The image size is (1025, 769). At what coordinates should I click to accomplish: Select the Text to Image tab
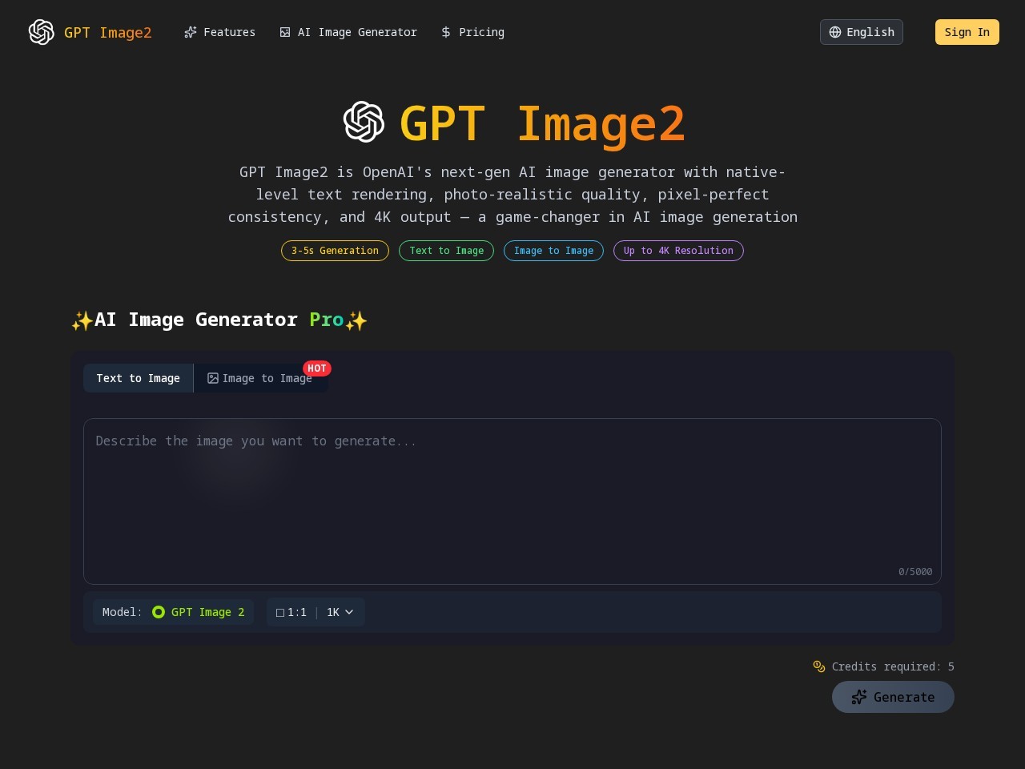click(x=139, y=378)
